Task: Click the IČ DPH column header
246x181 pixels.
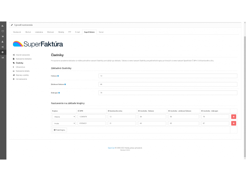Action: point(80,111)
